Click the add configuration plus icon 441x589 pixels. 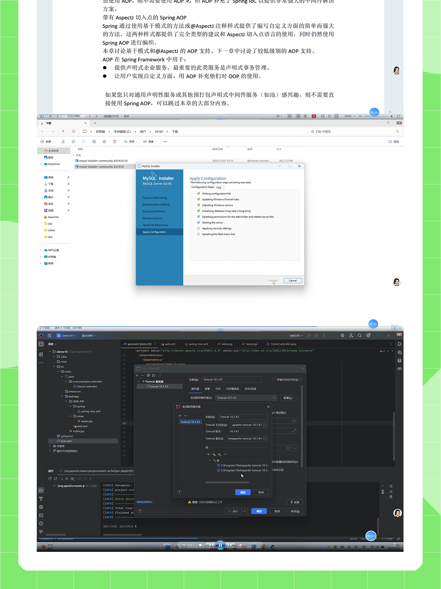click(137, 375)
